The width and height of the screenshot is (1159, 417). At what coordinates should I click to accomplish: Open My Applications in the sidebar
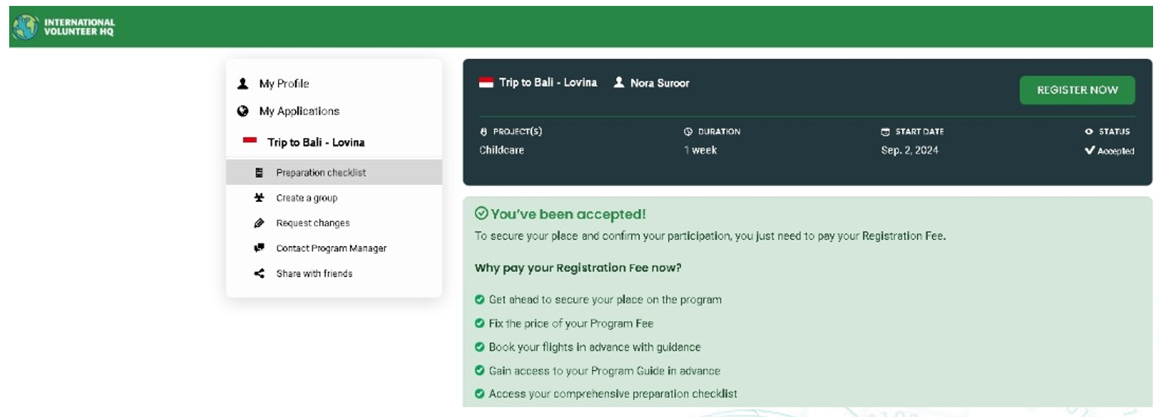(299, 111)
